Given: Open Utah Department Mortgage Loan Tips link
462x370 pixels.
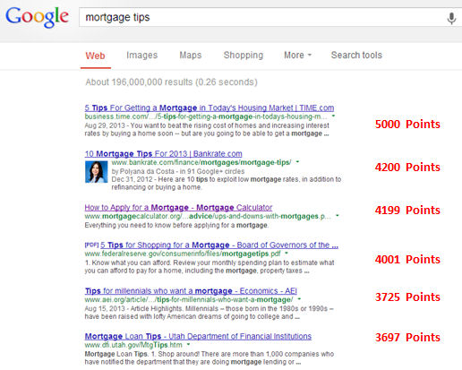Looking at the screenshot, I should click(198, 336).
